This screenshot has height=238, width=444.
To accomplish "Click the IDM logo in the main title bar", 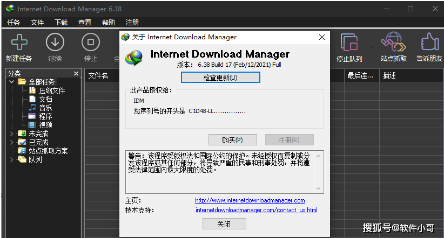I will click(10, 9).
